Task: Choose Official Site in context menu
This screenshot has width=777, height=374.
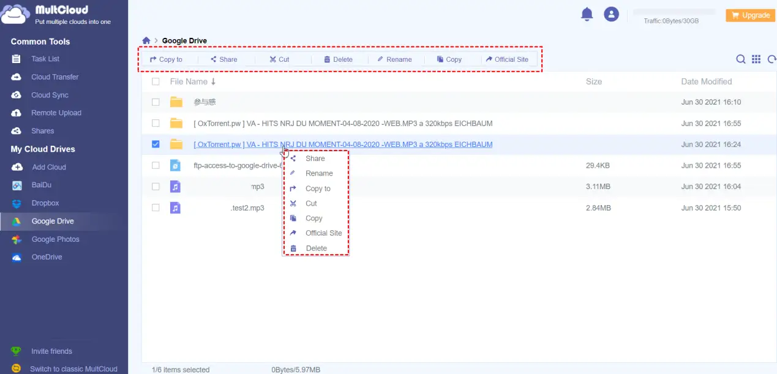Action: (324, 233)
